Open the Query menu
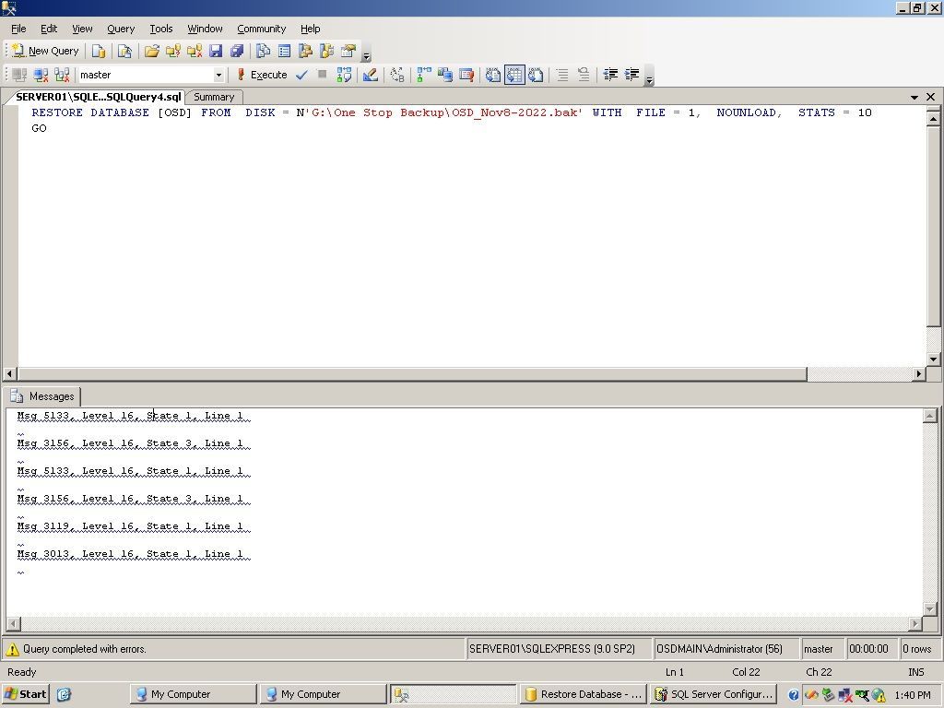The image size is (944, 708). pyautogui.click(x=121, y=29)
